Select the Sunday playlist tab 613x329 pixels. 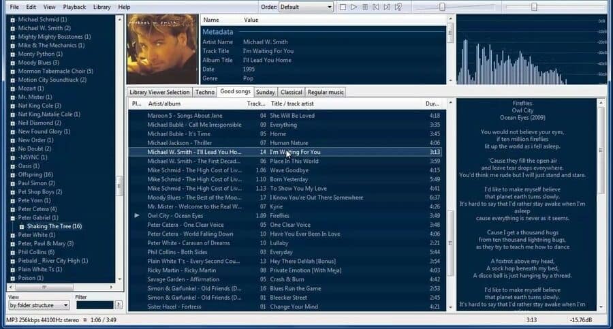click(x=266, y=92)
